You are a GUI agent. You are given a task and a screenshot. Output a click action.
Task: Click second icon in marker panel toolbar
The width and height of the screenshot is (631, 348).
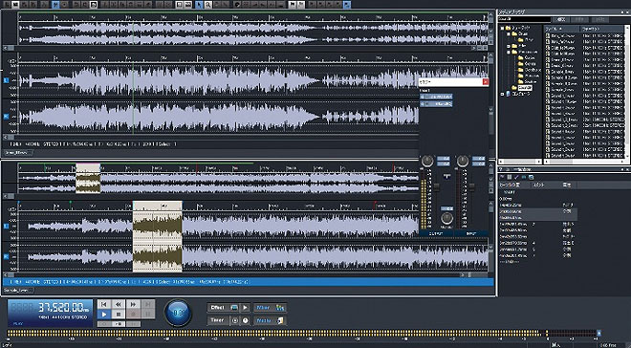[509, 177]
